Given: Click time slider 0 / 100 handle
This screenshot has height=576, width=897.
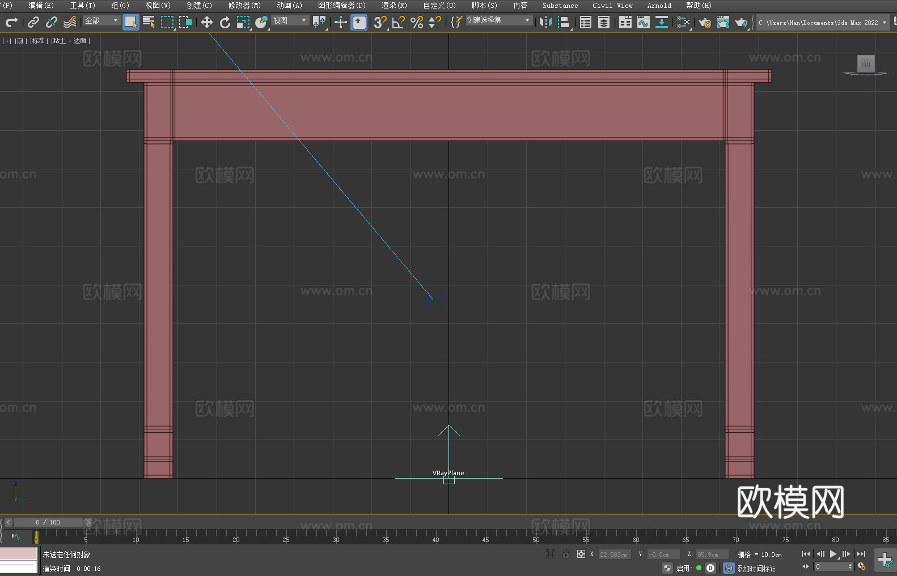Looking at the screenshot, I should [48, 522].
